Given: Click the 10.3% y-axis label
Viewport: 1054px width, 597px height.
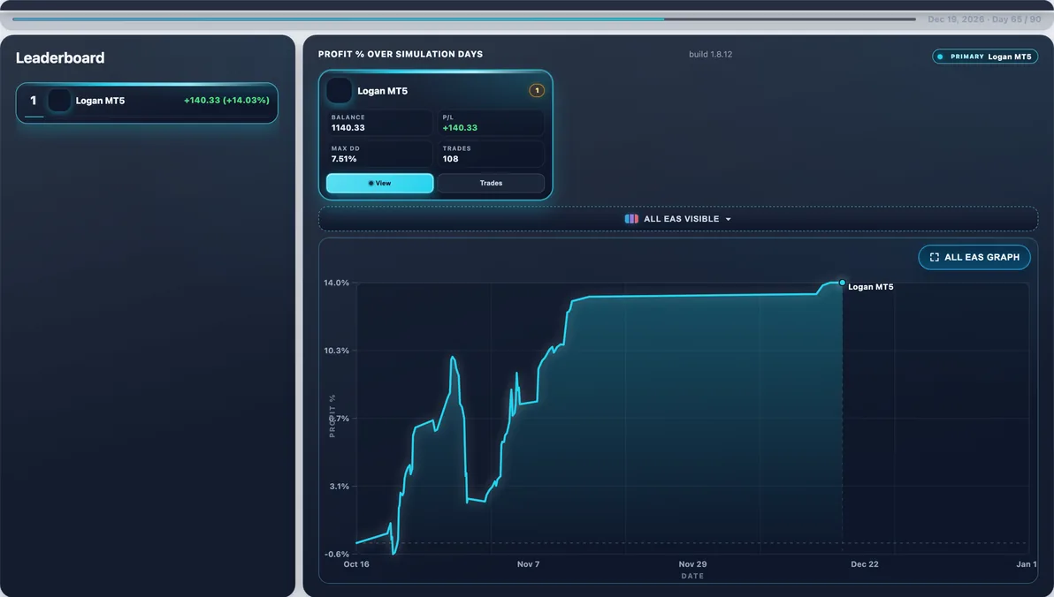Looking at the screenshot, I should click(x=336, y=351).
